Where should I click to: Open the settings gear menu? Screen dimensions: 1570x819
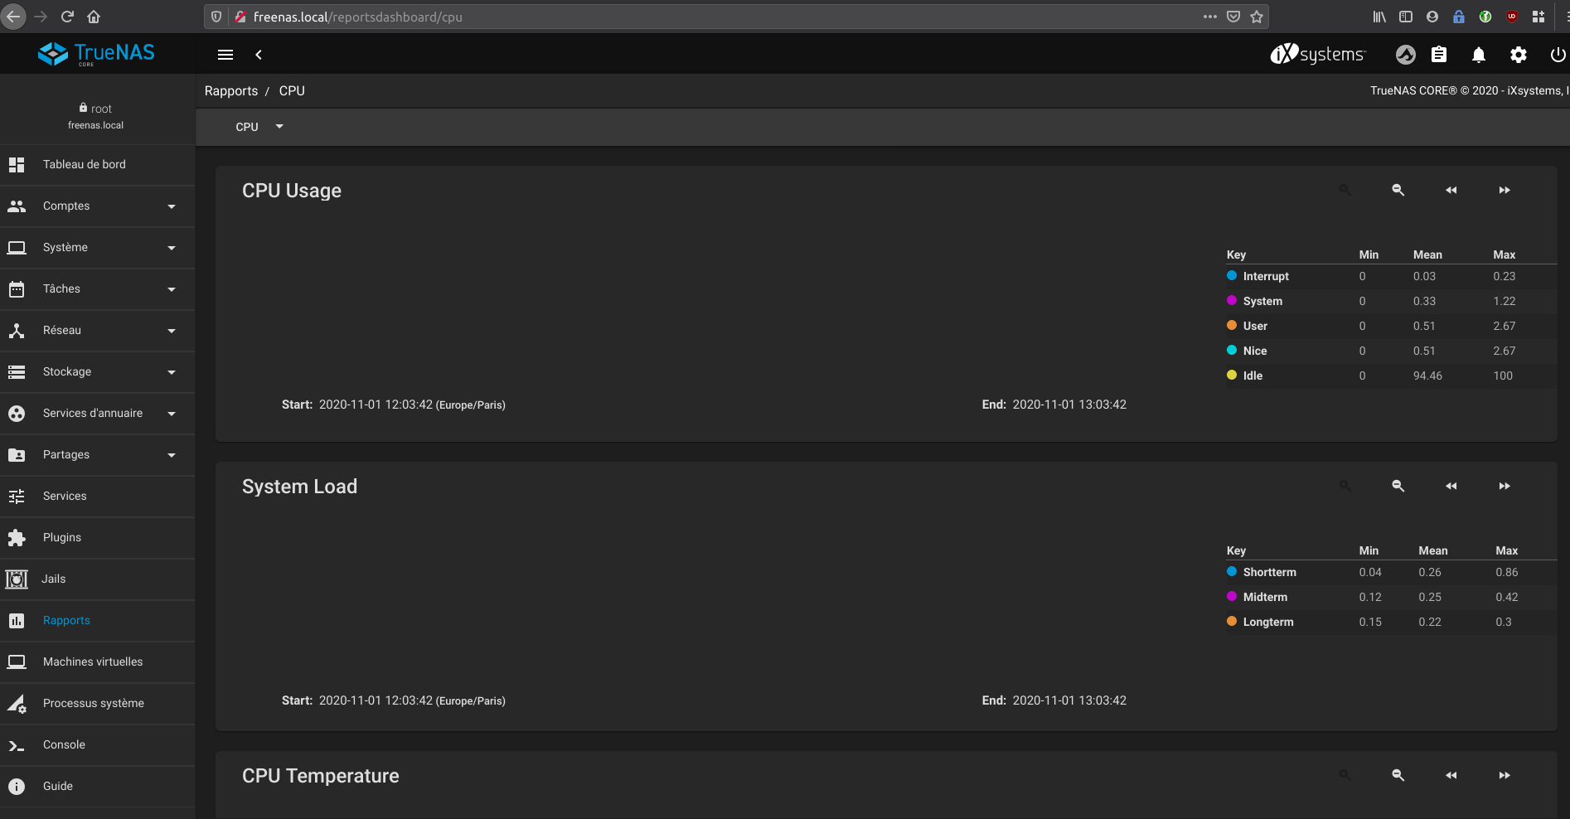[x=1519, y=55]
